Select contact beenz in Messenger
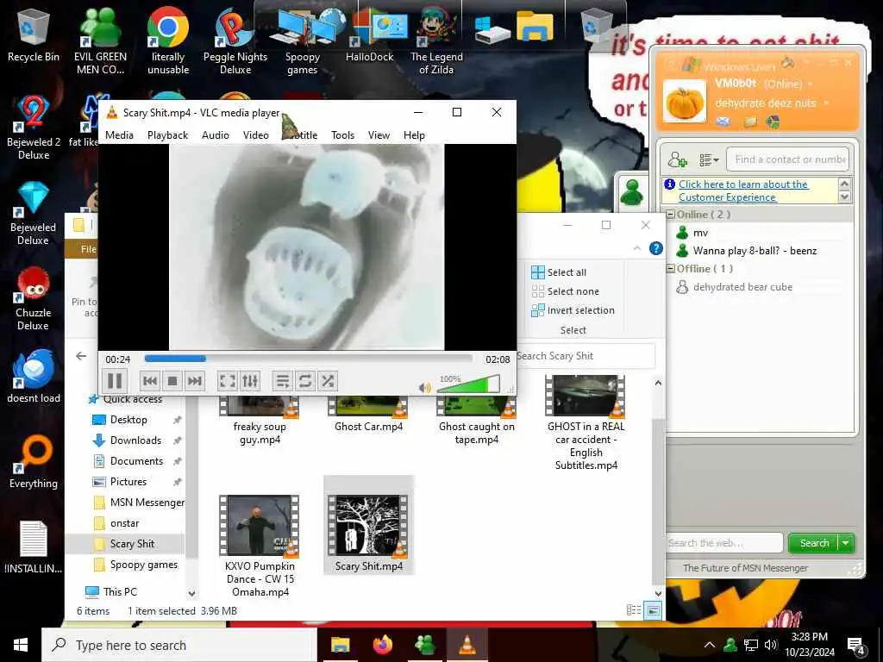 (746, 251)
